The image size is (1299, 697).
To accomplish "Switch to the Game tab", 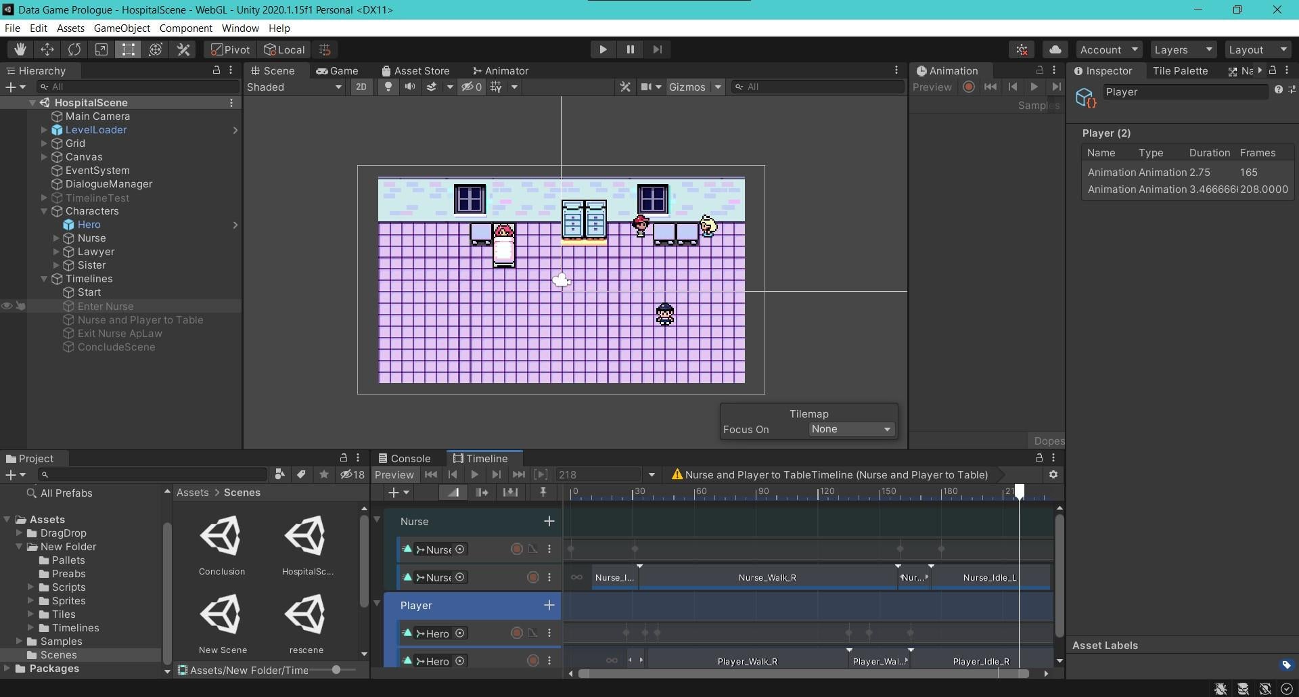I will (x=337, y=70).
